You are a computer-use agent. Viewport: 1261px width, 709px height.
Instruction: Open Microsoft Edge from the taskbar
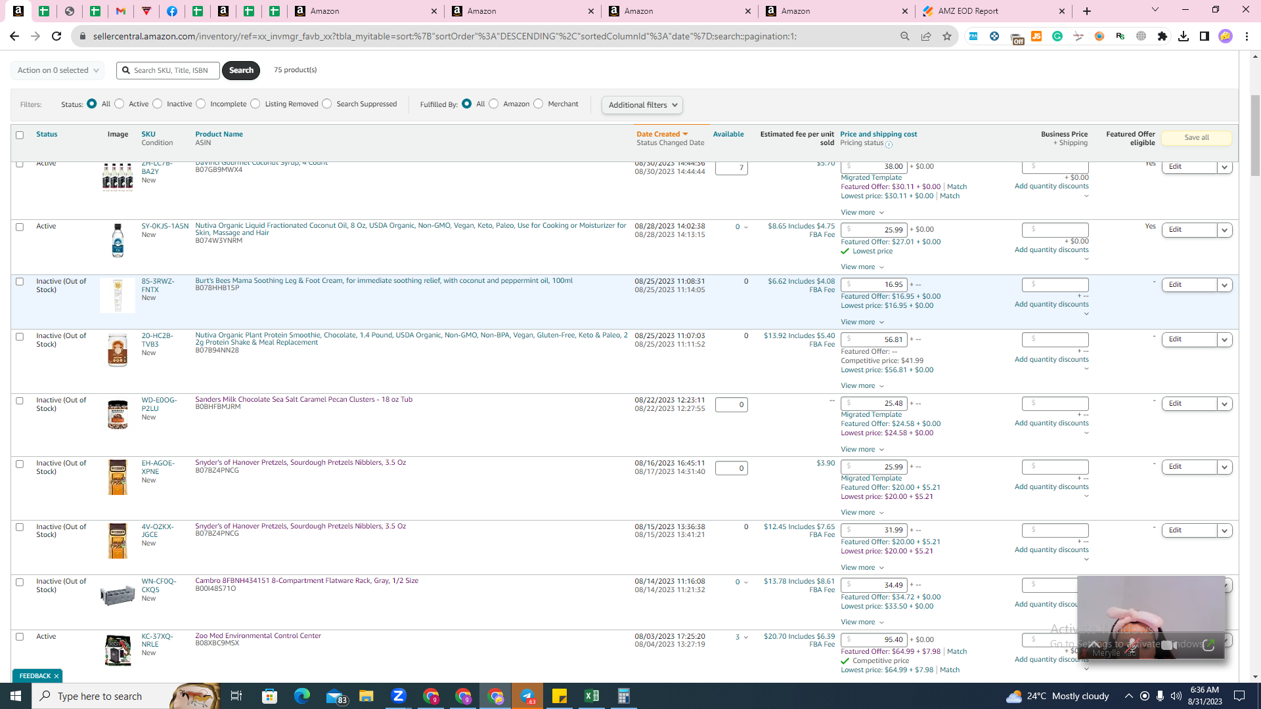pos(302,696)
